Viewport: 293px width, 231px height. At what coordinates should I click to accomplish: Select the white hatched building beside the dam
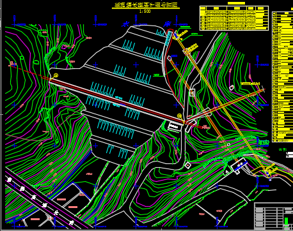175,126
